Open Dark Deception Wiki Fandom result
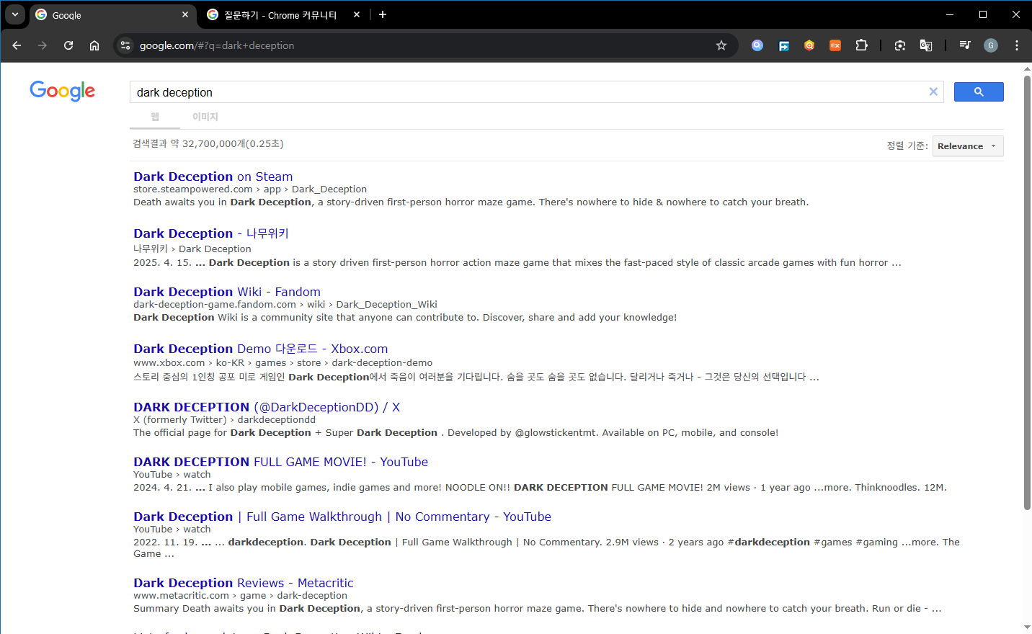This screenshot has height=634, width=1032. coord(227,292)
